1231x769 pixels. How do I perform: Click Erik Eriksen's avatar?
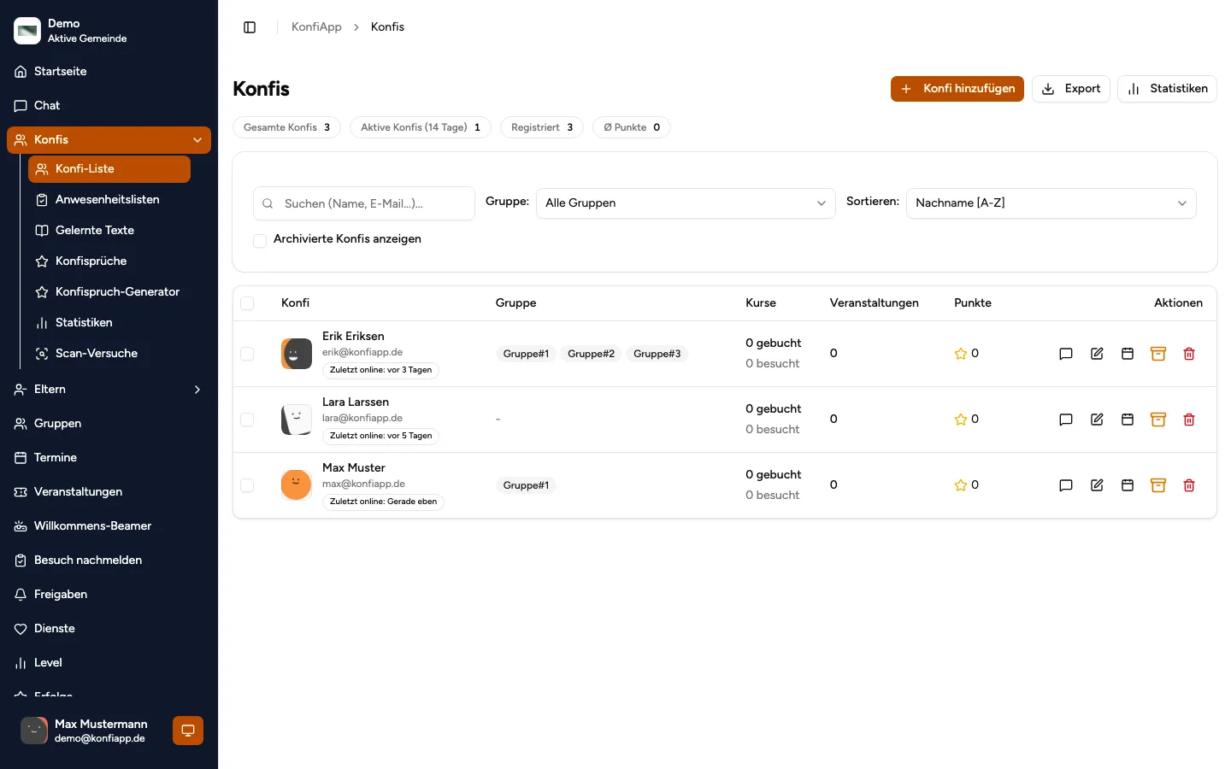tap(297, 354)
